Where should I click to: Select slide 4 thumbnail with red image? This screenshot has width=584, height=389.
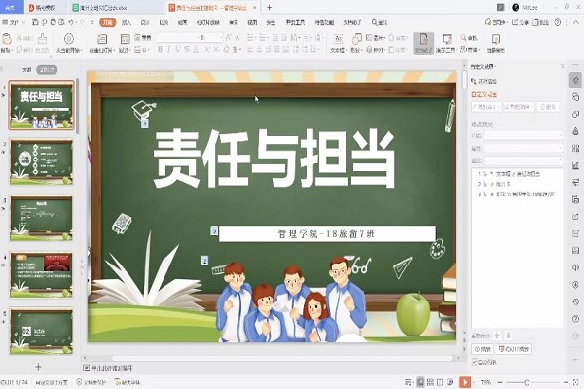click(x=41, y=275)
